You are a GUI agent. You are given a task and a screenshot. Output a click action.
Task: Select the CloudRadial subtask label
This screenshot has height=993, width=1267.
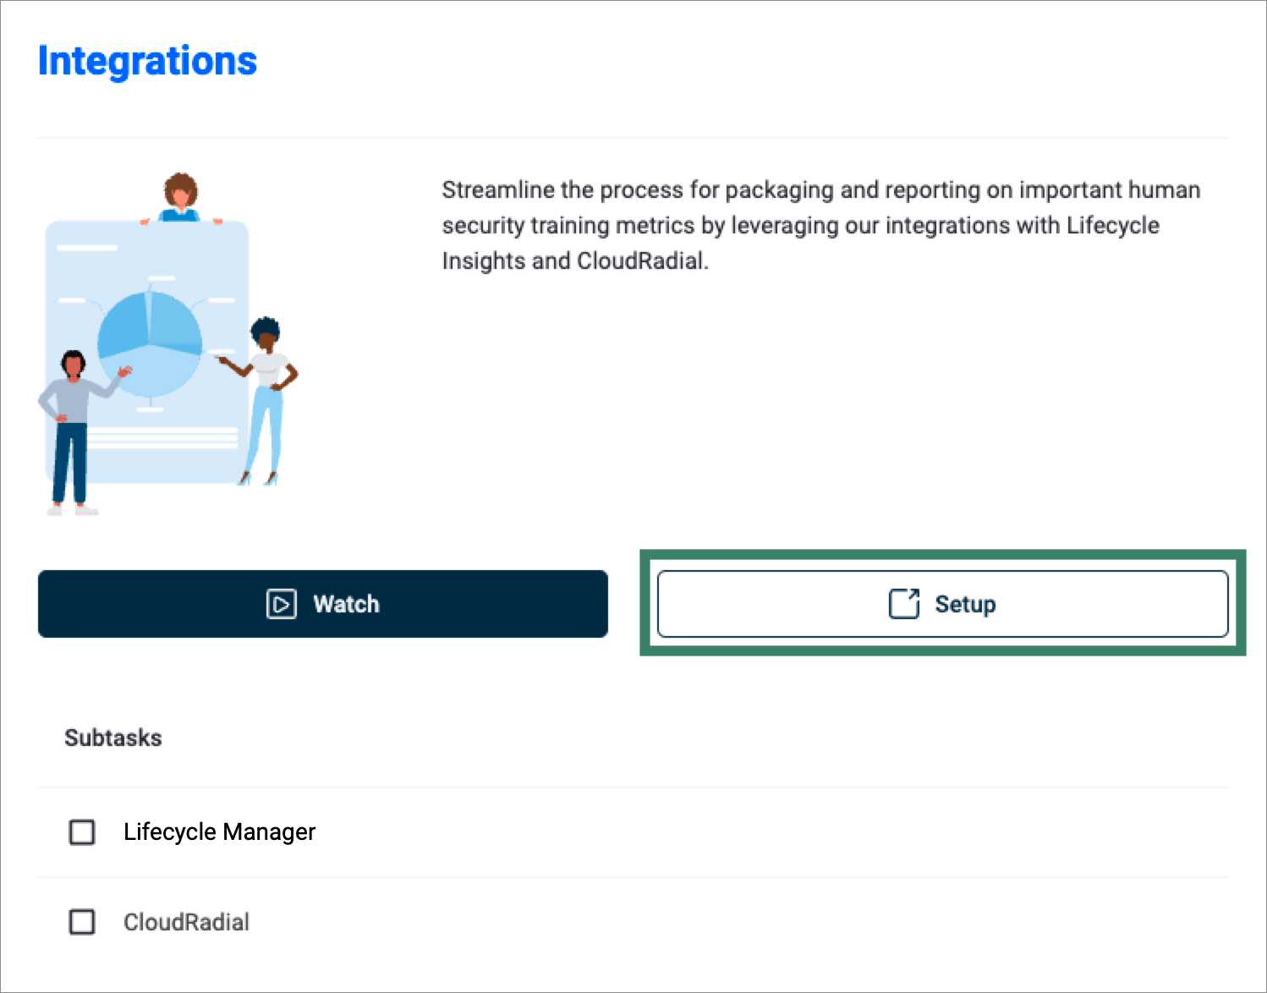[x=186, y=922]
